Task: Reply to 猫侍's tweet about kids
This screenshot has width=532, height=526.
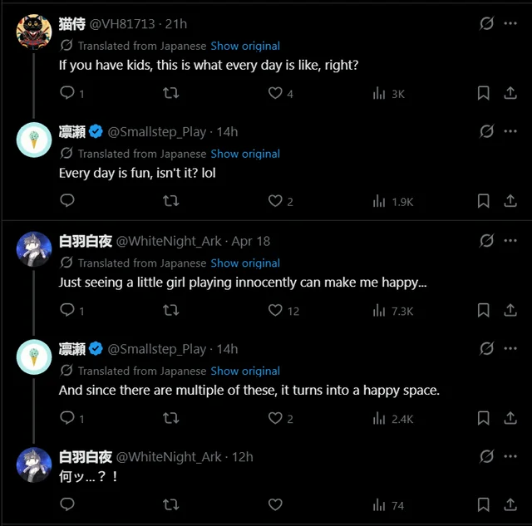Action: 68,93
